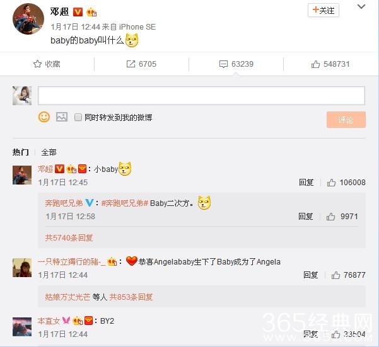This screenshot has width=379, height=347.
Task: Like the Angelababy comment with 76877 likes
Action: (x=335, y=275)
